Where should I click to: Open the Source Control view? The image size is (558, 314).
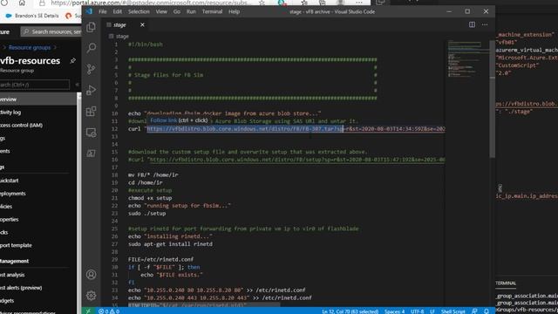coord(91,69)
